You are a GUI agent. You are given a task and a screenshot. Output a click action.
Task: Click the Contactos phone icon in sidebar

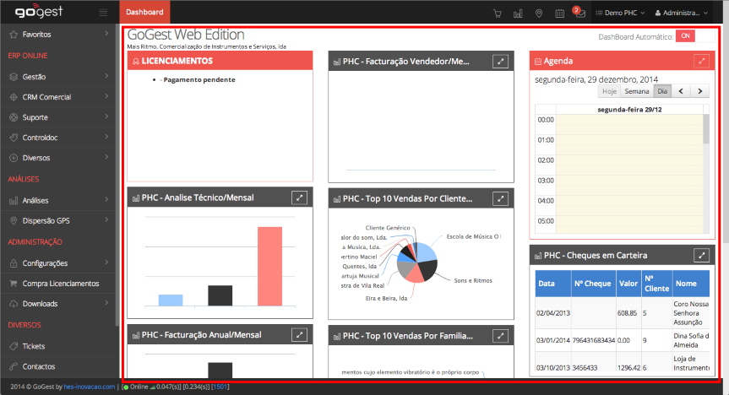[14, 366]
